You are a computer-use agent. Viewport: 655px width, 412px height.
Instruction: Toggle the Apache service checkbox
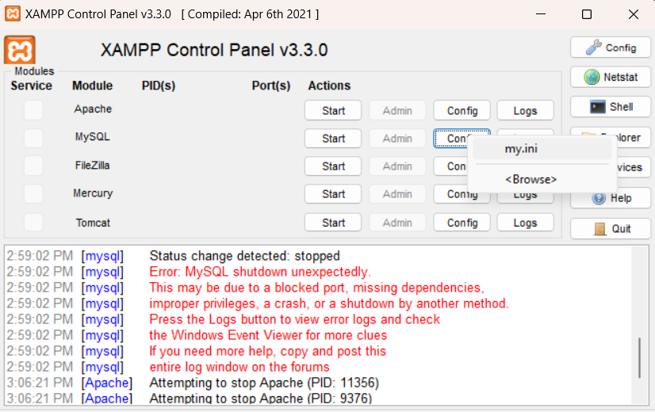tap(33, 110)
